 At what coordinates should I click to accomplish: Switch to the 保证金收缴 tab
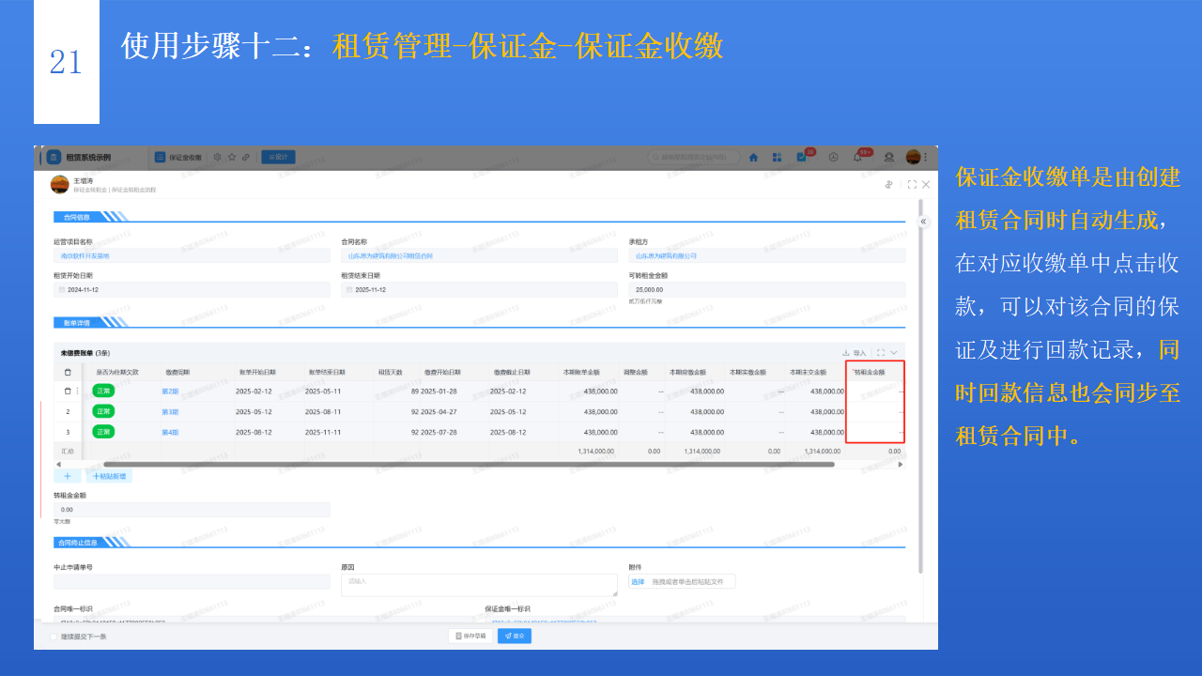pos(186,157)
